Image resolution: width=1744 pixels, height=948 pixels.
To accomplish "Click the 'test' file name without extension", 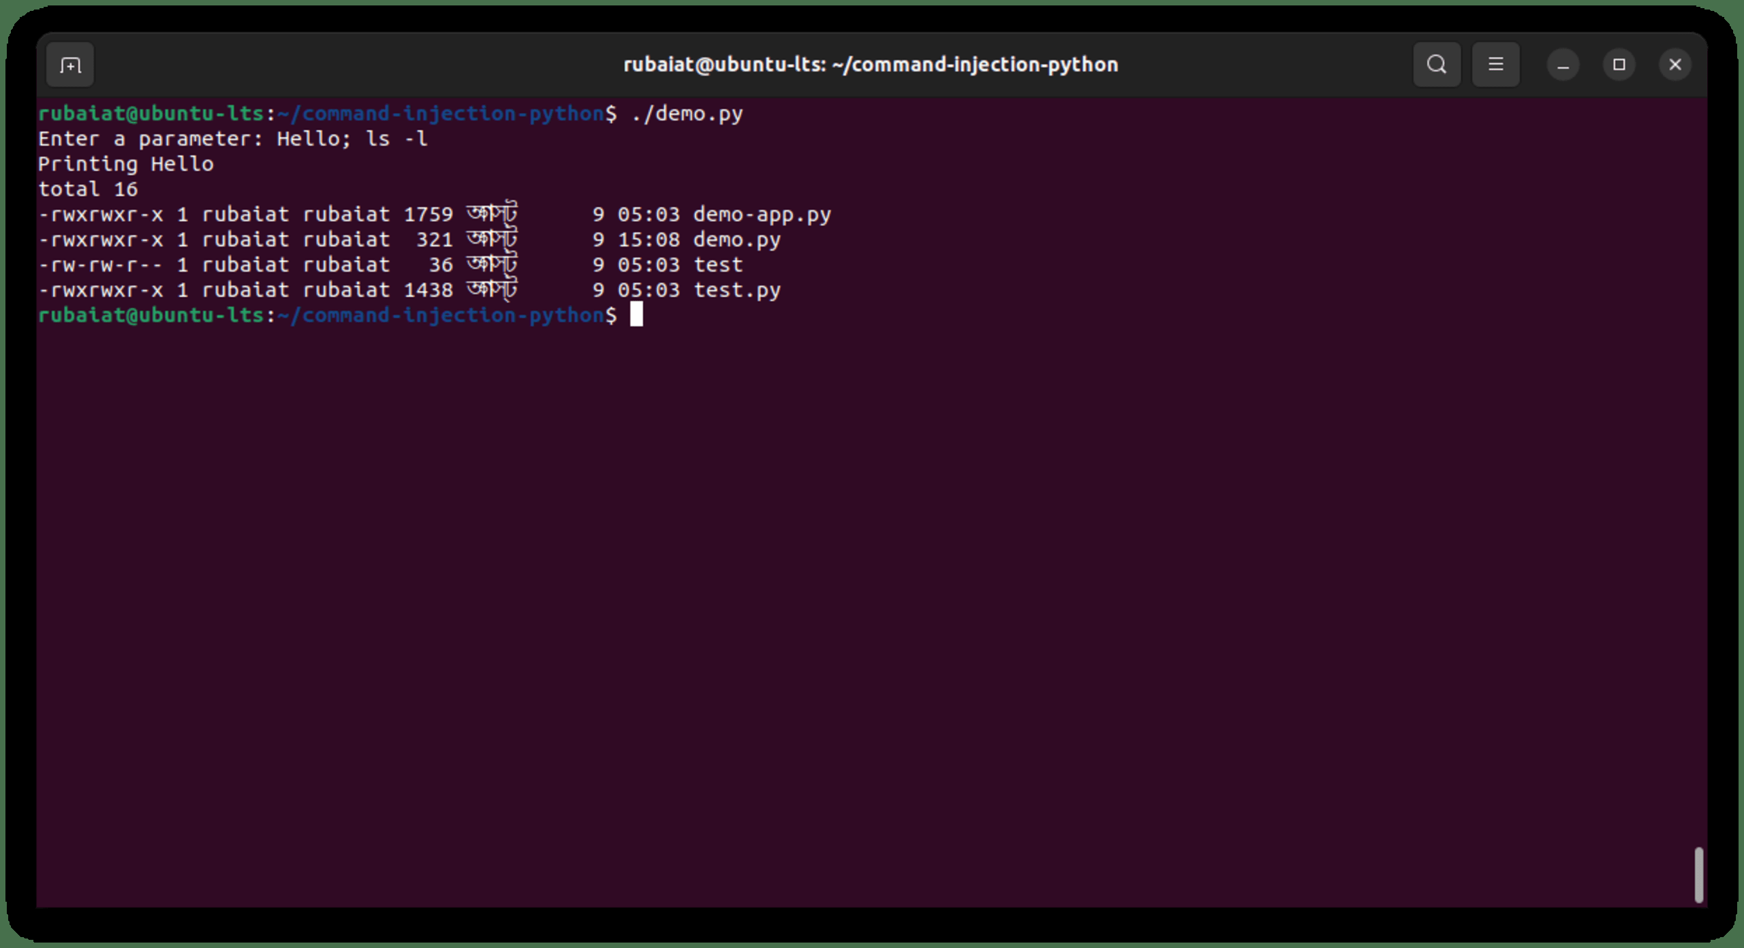I will (x=718, y=265).
